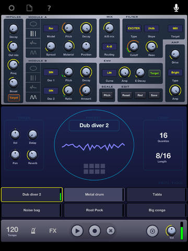
Task: Open envelope Curve selector showing LIN
Action: [109, 73]
